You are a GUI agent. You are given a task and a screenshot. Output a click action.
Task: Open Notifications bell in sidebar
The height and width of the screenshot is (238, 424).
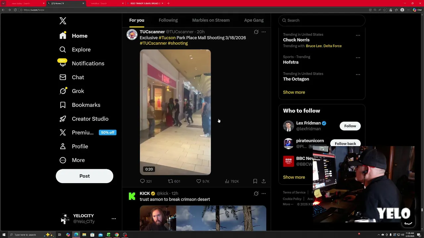tap(63, 63)
